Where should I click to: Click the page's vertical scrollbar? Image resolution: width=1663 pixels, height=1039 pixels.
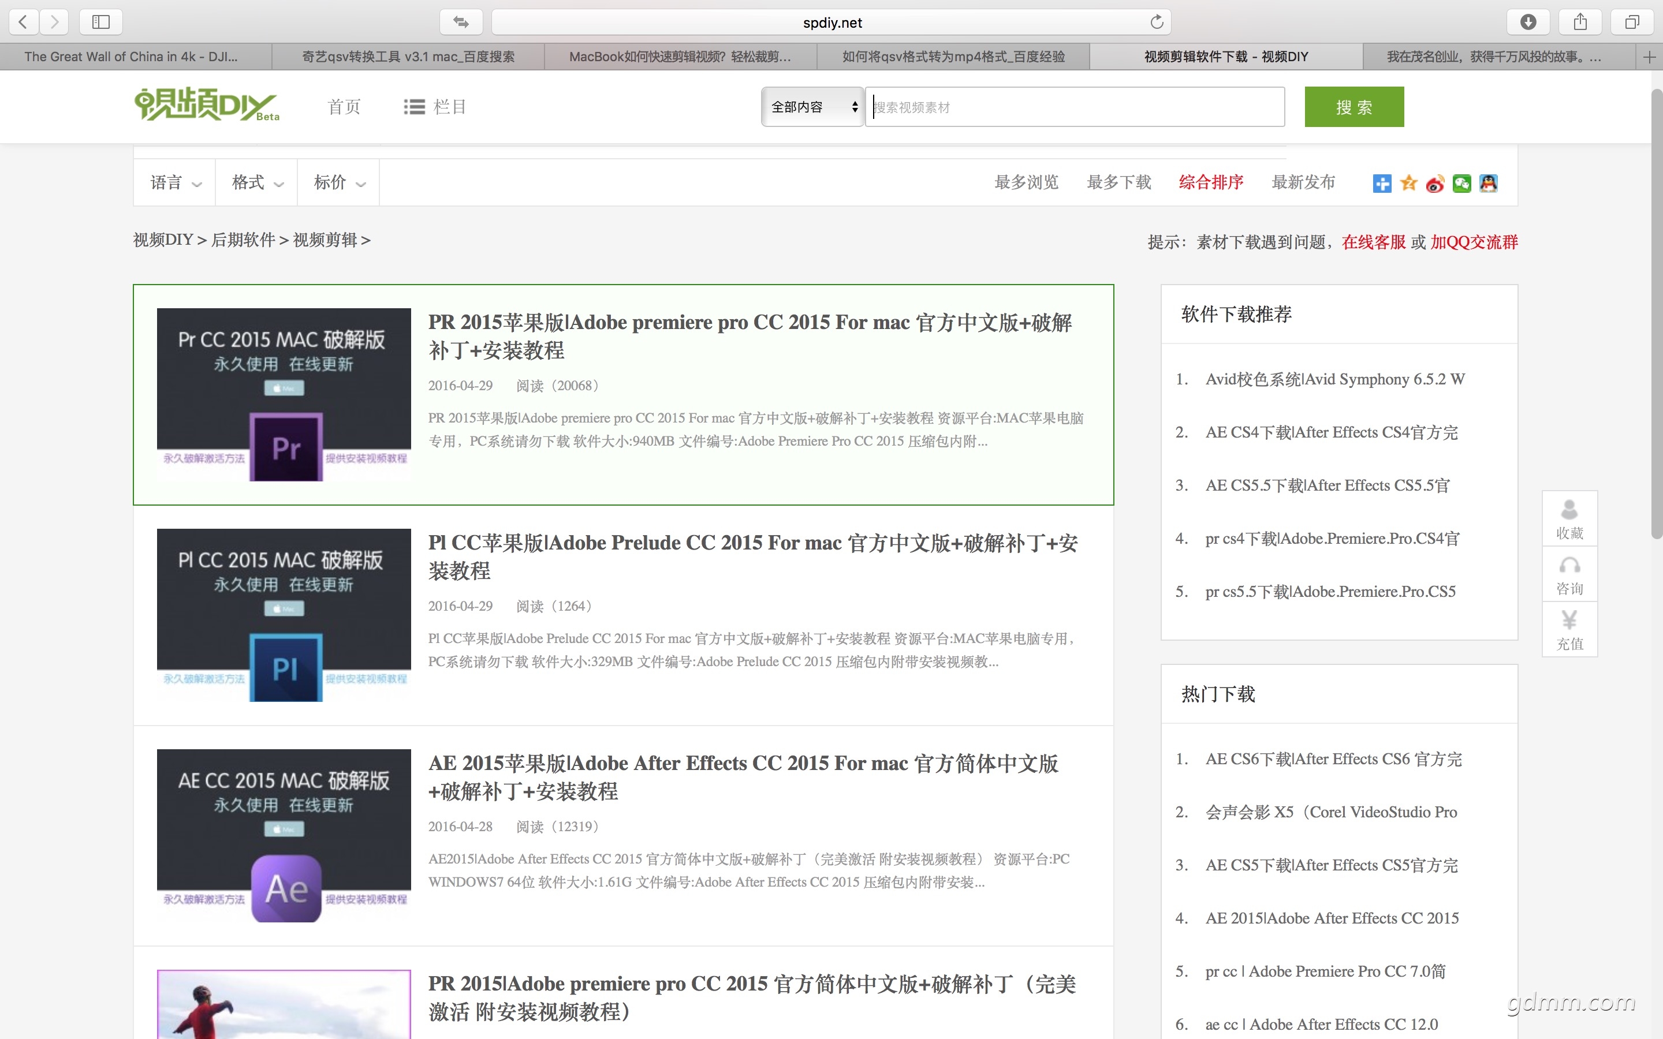1657,313
